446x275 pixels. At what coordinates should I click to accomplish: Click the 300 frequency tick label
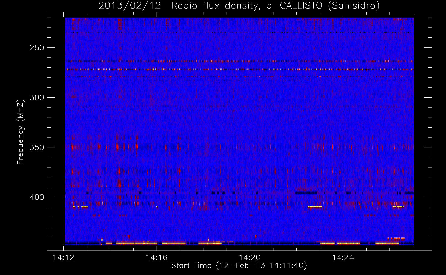click(37, 98)
